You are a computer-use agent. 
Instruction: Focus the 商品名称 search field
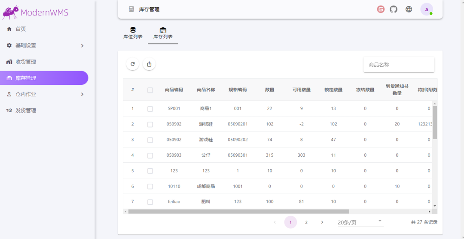tap(399, 65)
